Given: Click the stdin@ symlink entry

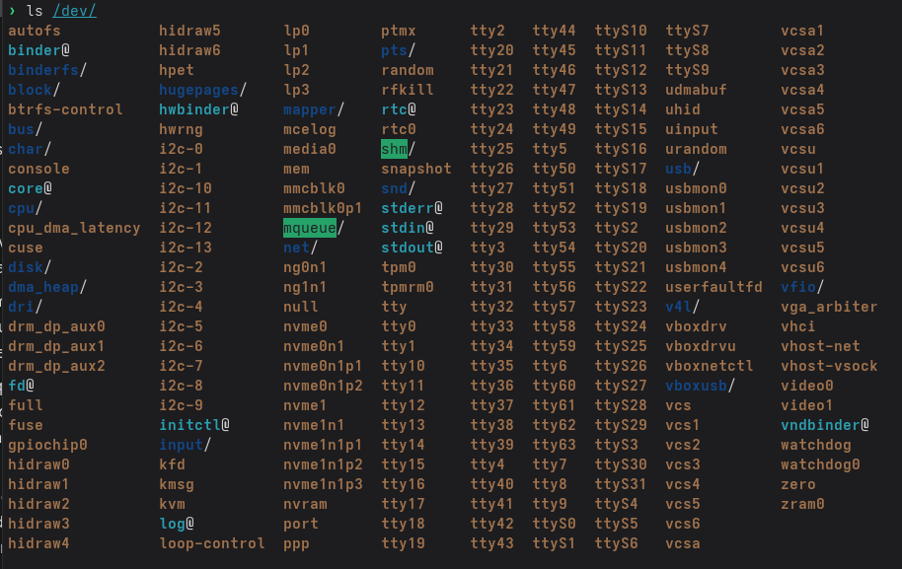Looking at the screenshot, I should point(408,228).
